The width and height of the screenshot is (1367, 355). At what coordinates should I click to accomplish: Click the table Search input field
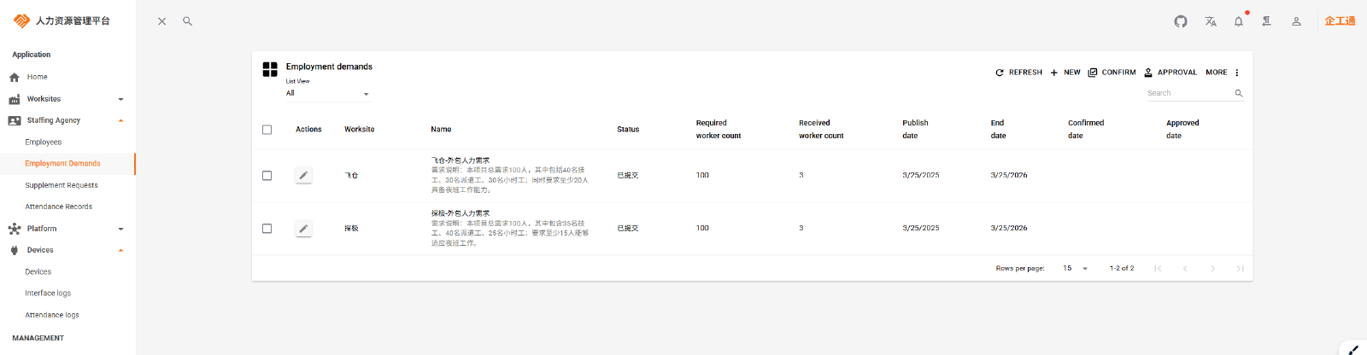click(x=1188, y=93)
